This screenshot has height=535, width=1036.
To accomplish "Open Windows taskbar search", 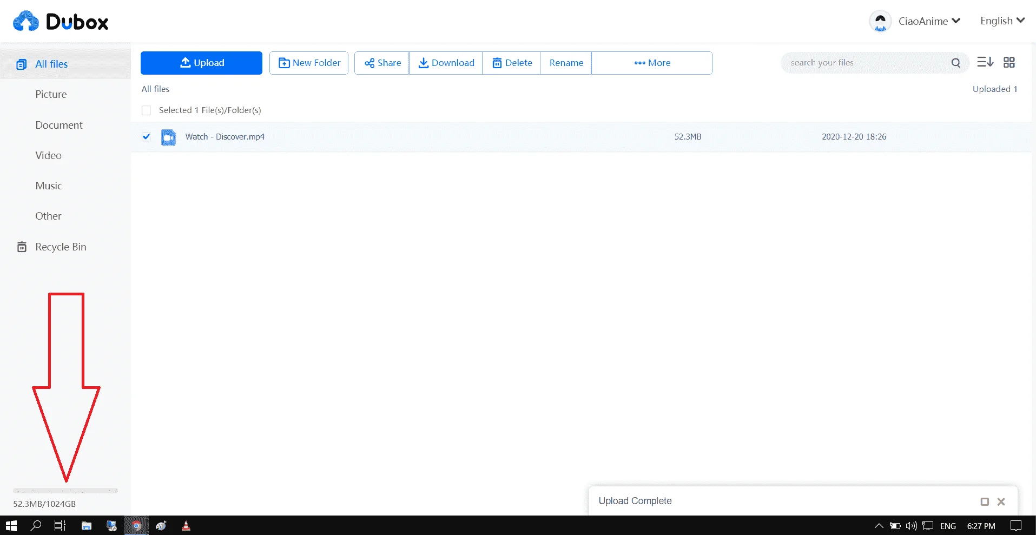I will 36,526.
